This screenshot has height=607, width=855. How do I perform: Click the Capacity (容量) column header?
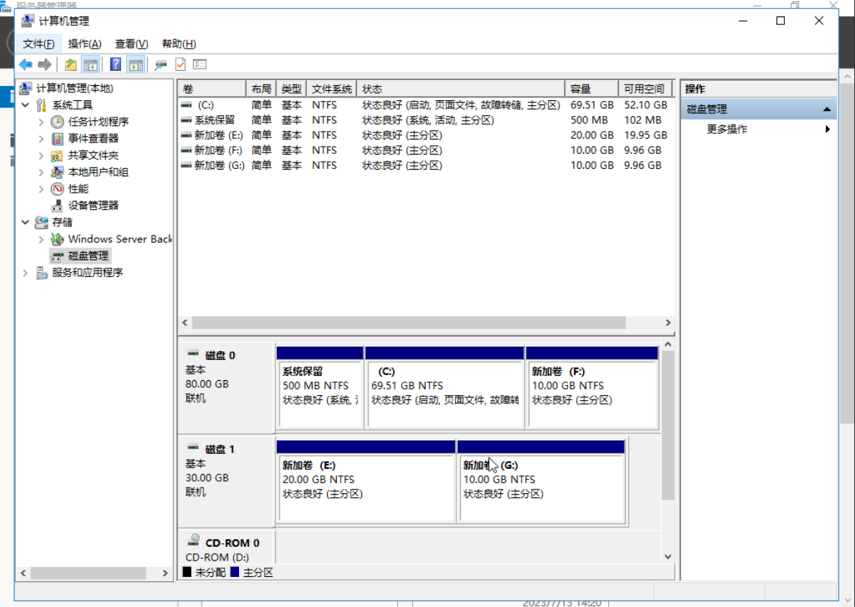pos(591,89)
